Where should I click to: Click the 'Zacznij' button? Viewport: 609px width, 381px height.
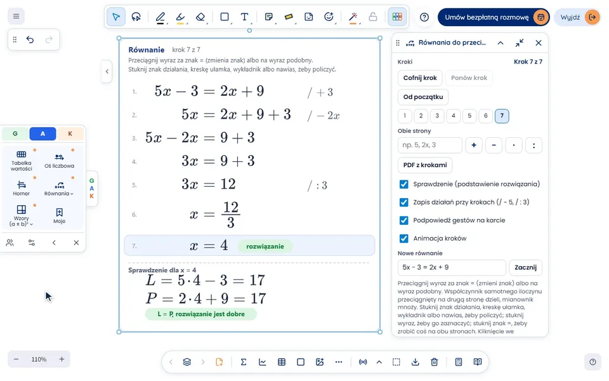525,267
